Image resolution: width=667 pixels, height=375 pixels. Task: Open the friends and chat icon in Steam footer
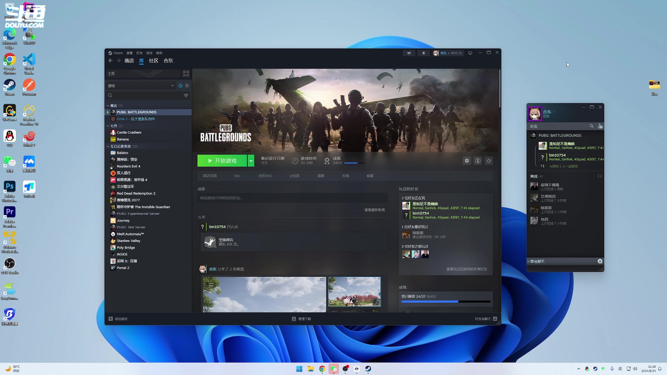[x=495, y=319]
